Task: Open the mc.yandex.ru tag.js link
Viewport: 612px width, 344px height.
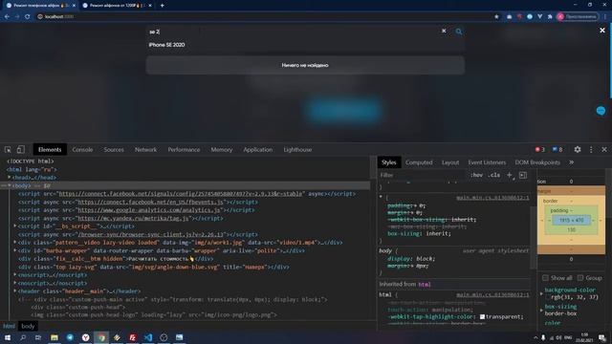Action: (x=133, y=218)
